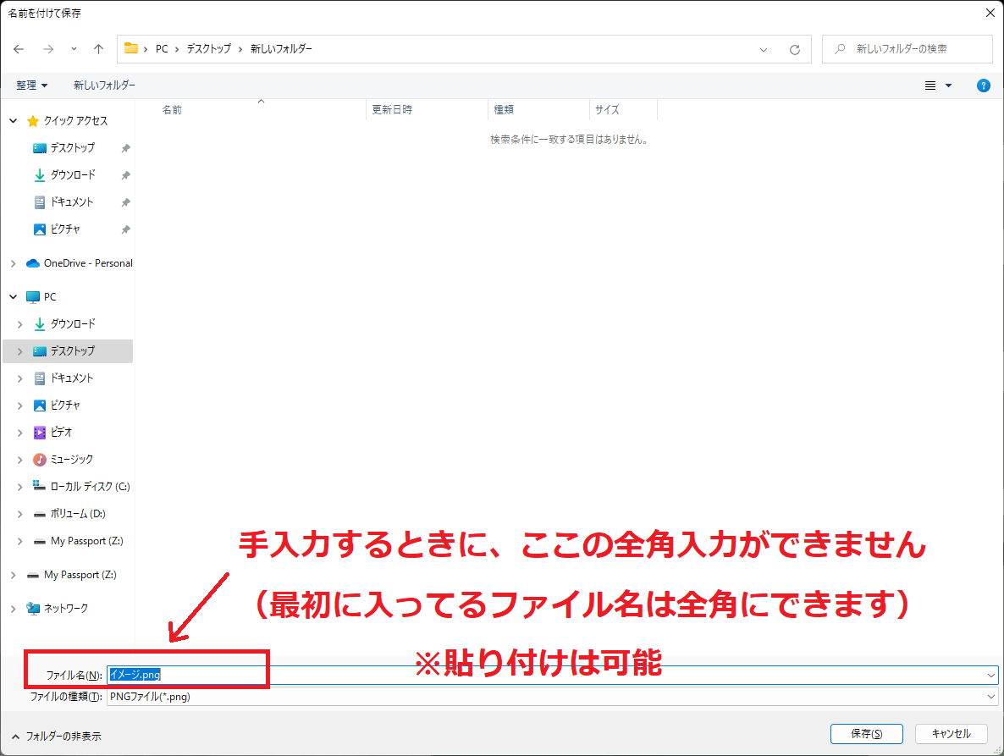The height and width of the screenshot is (756, 1004).
Task: Collapse the クイック アクセス section
Action: [13, 121]
